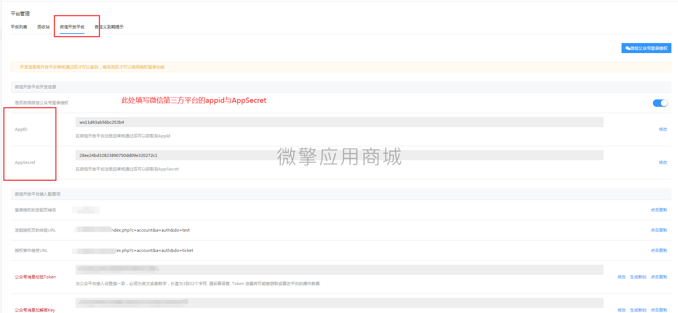The width and height of the screenshot is (678, 313).
Task: Click 点击复制 for 公众号消息校验Token
Action: pos(659,277)
